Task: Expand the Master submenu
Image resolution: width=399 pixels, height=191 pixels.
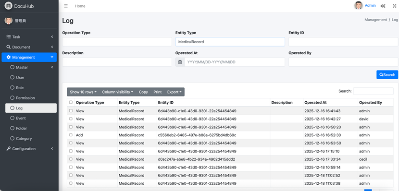Action: (31, 67)
